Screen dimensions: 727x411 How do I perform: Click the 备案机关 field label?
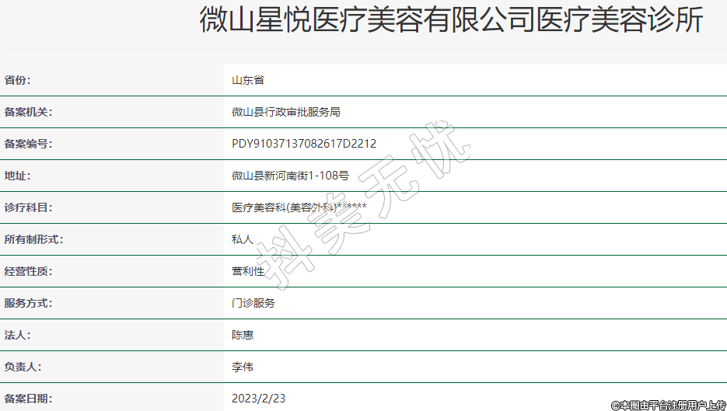coord(28,112)
